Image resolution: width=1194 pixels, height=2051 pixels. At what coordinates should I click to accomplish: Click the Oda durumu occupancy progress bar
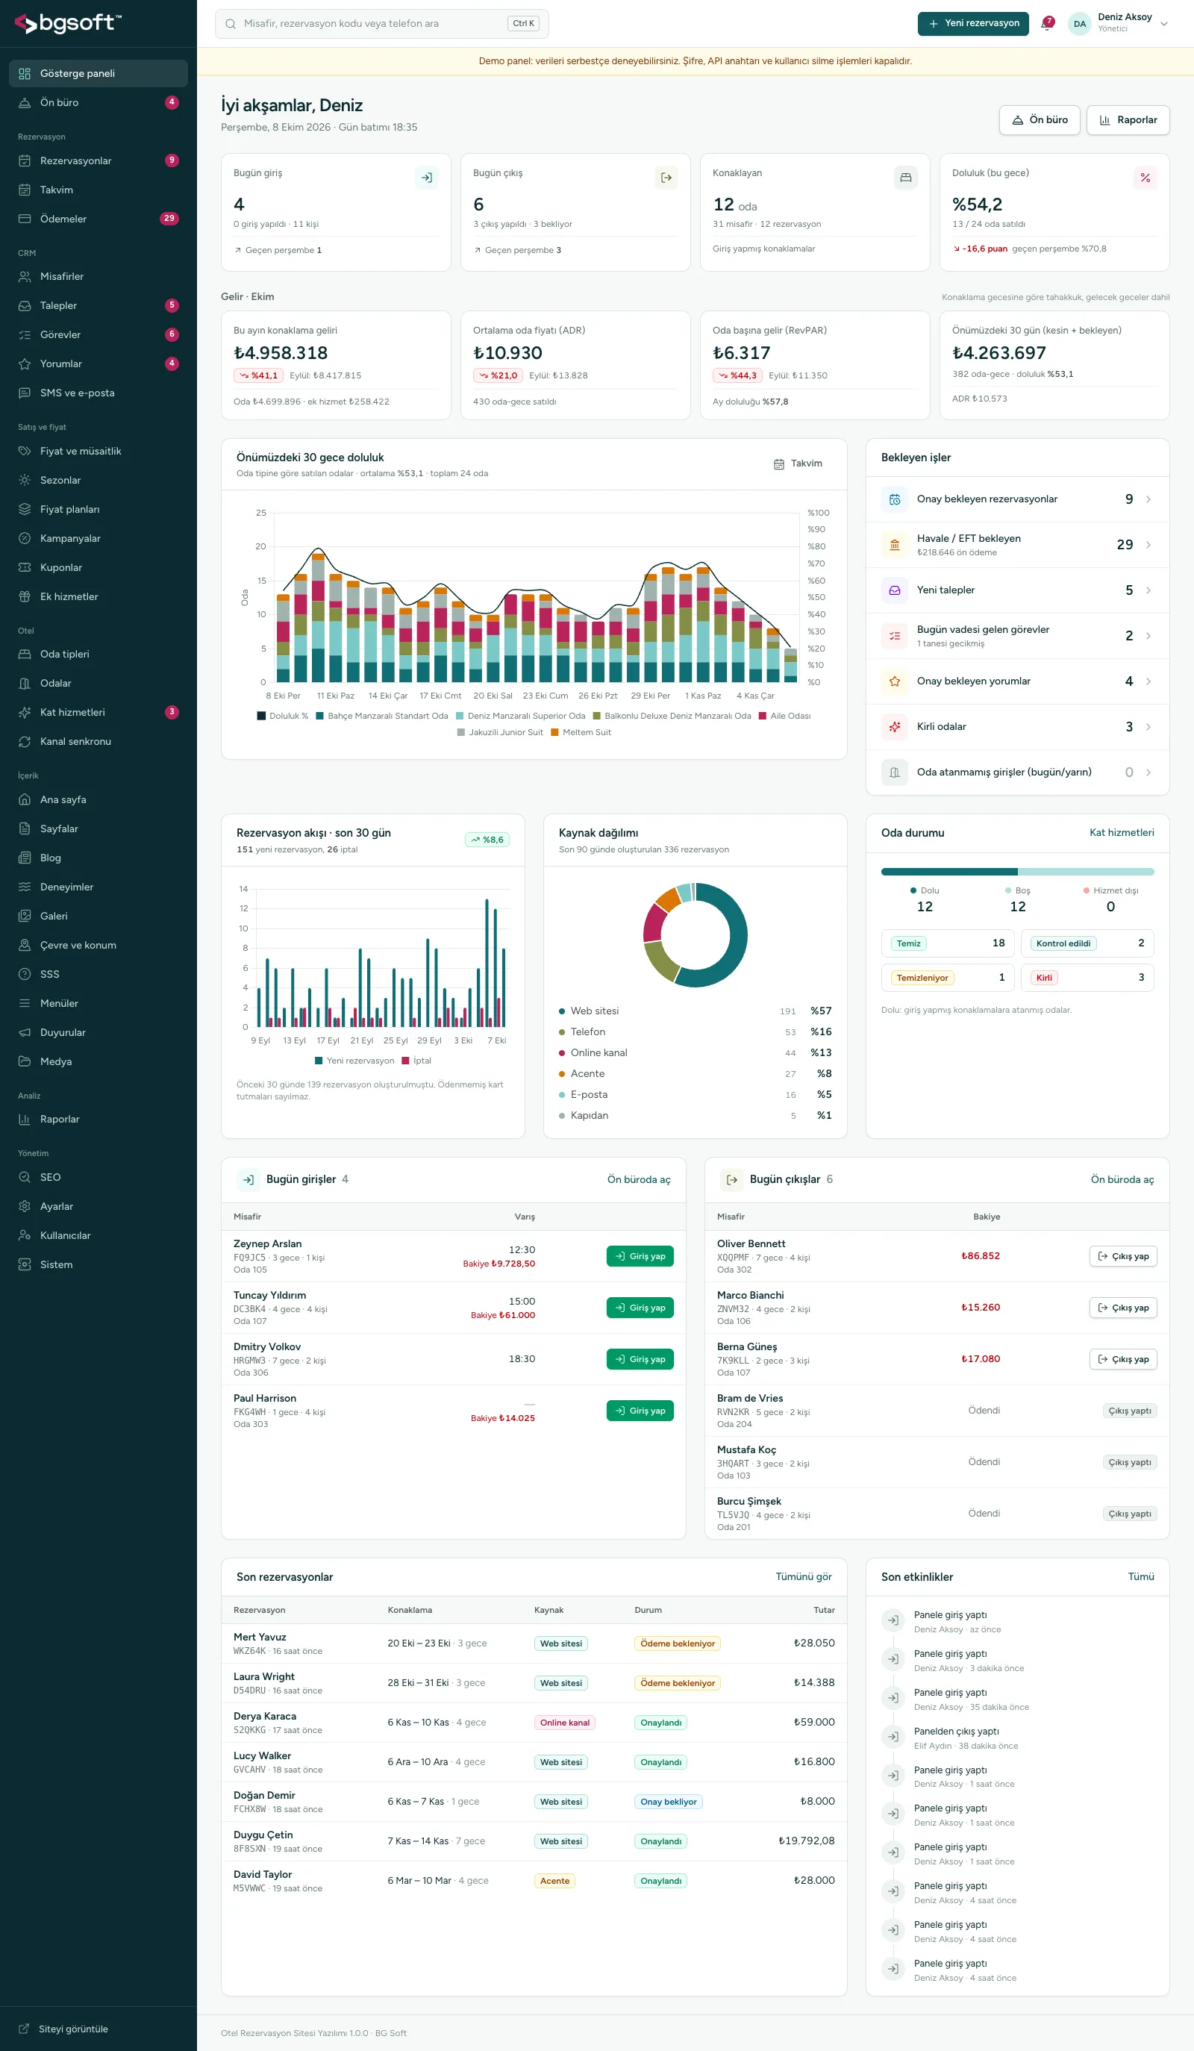(1017, 872)
